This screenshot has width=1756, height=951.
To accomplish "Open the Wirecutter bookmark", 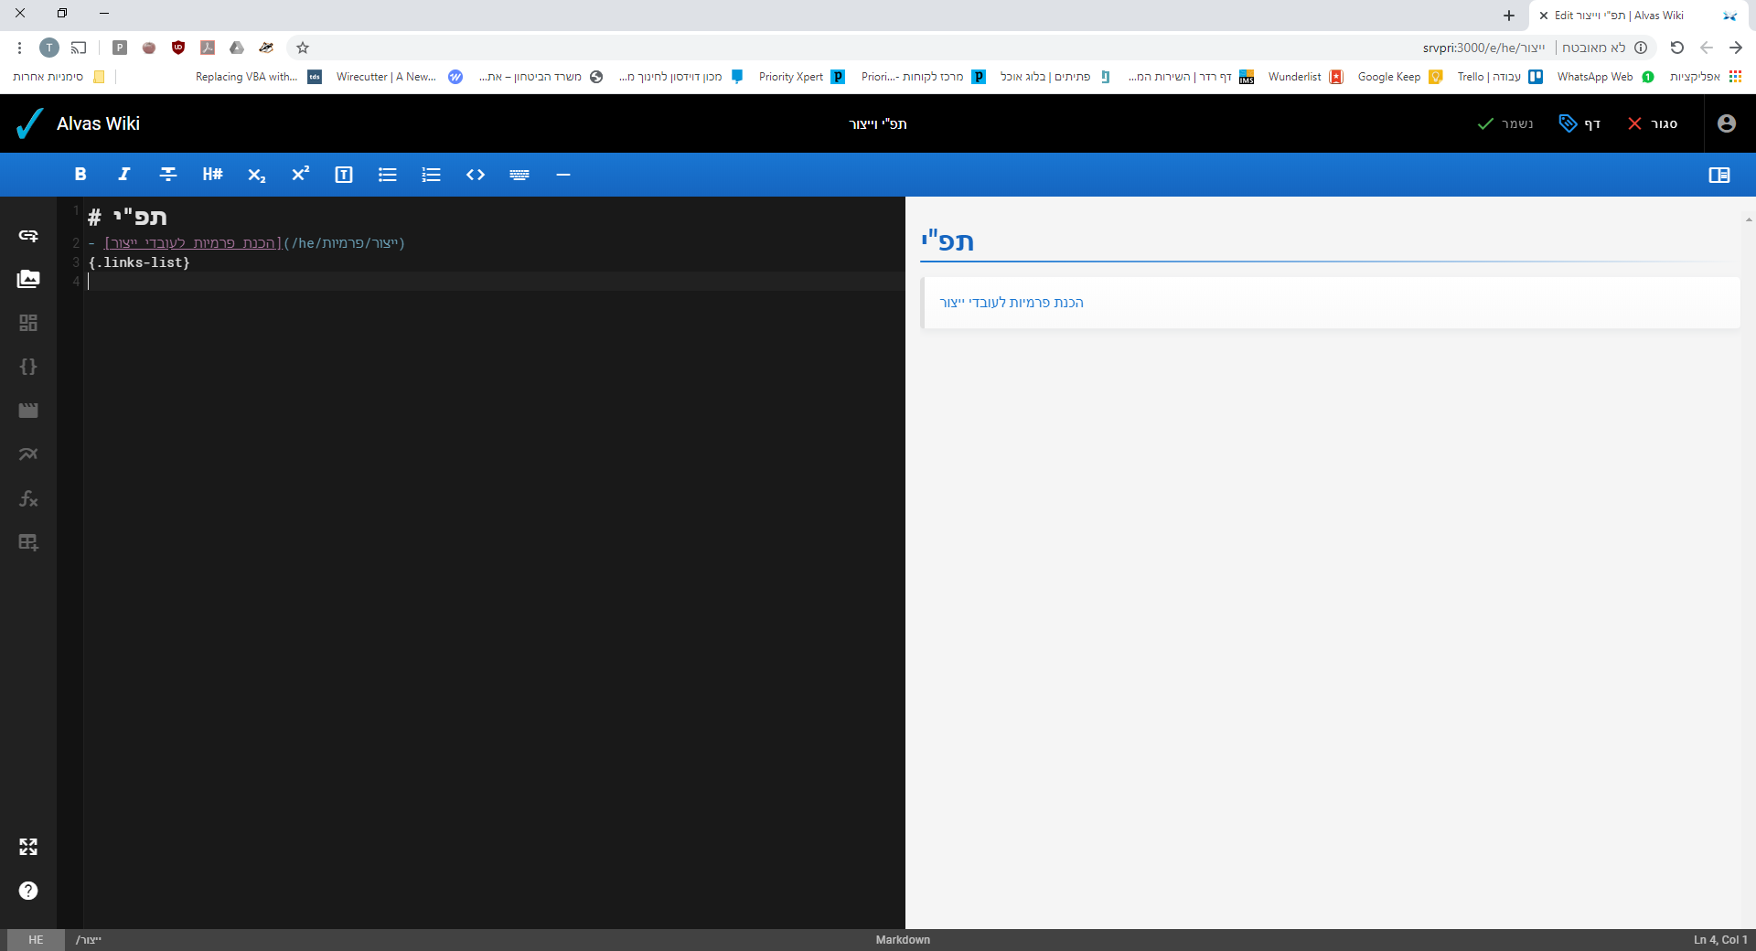I will pos(399,77).
